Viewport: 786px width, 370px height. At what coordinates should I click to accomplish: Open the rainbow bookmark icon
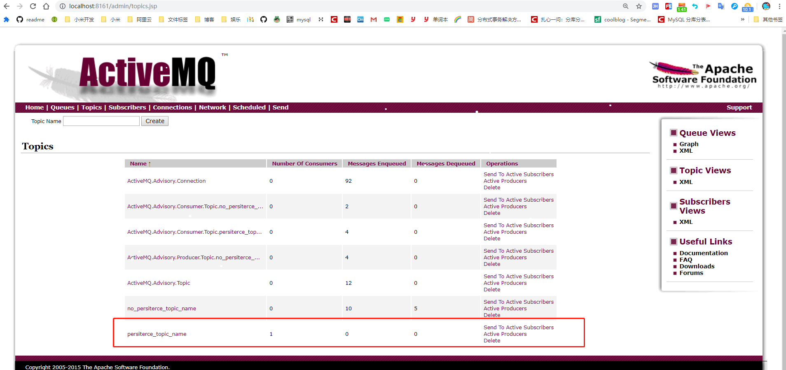click(x=458, y=19)
